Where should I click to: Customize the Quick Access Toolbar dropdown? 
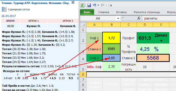[111, 5]
